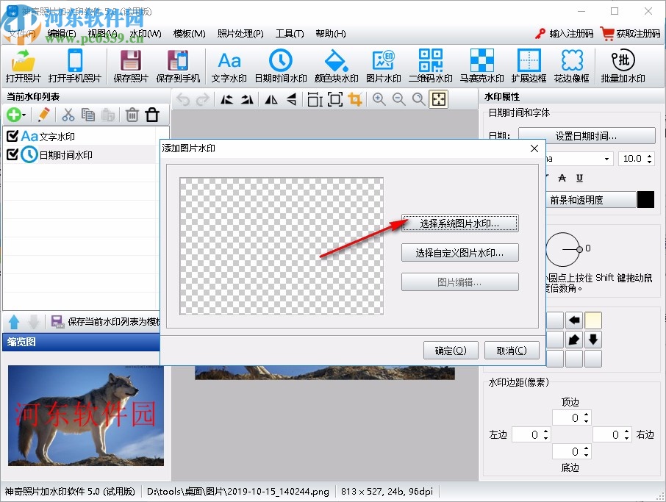
Task: Click 选择自定义图片水印 button
Action: (x=460, y=253)
